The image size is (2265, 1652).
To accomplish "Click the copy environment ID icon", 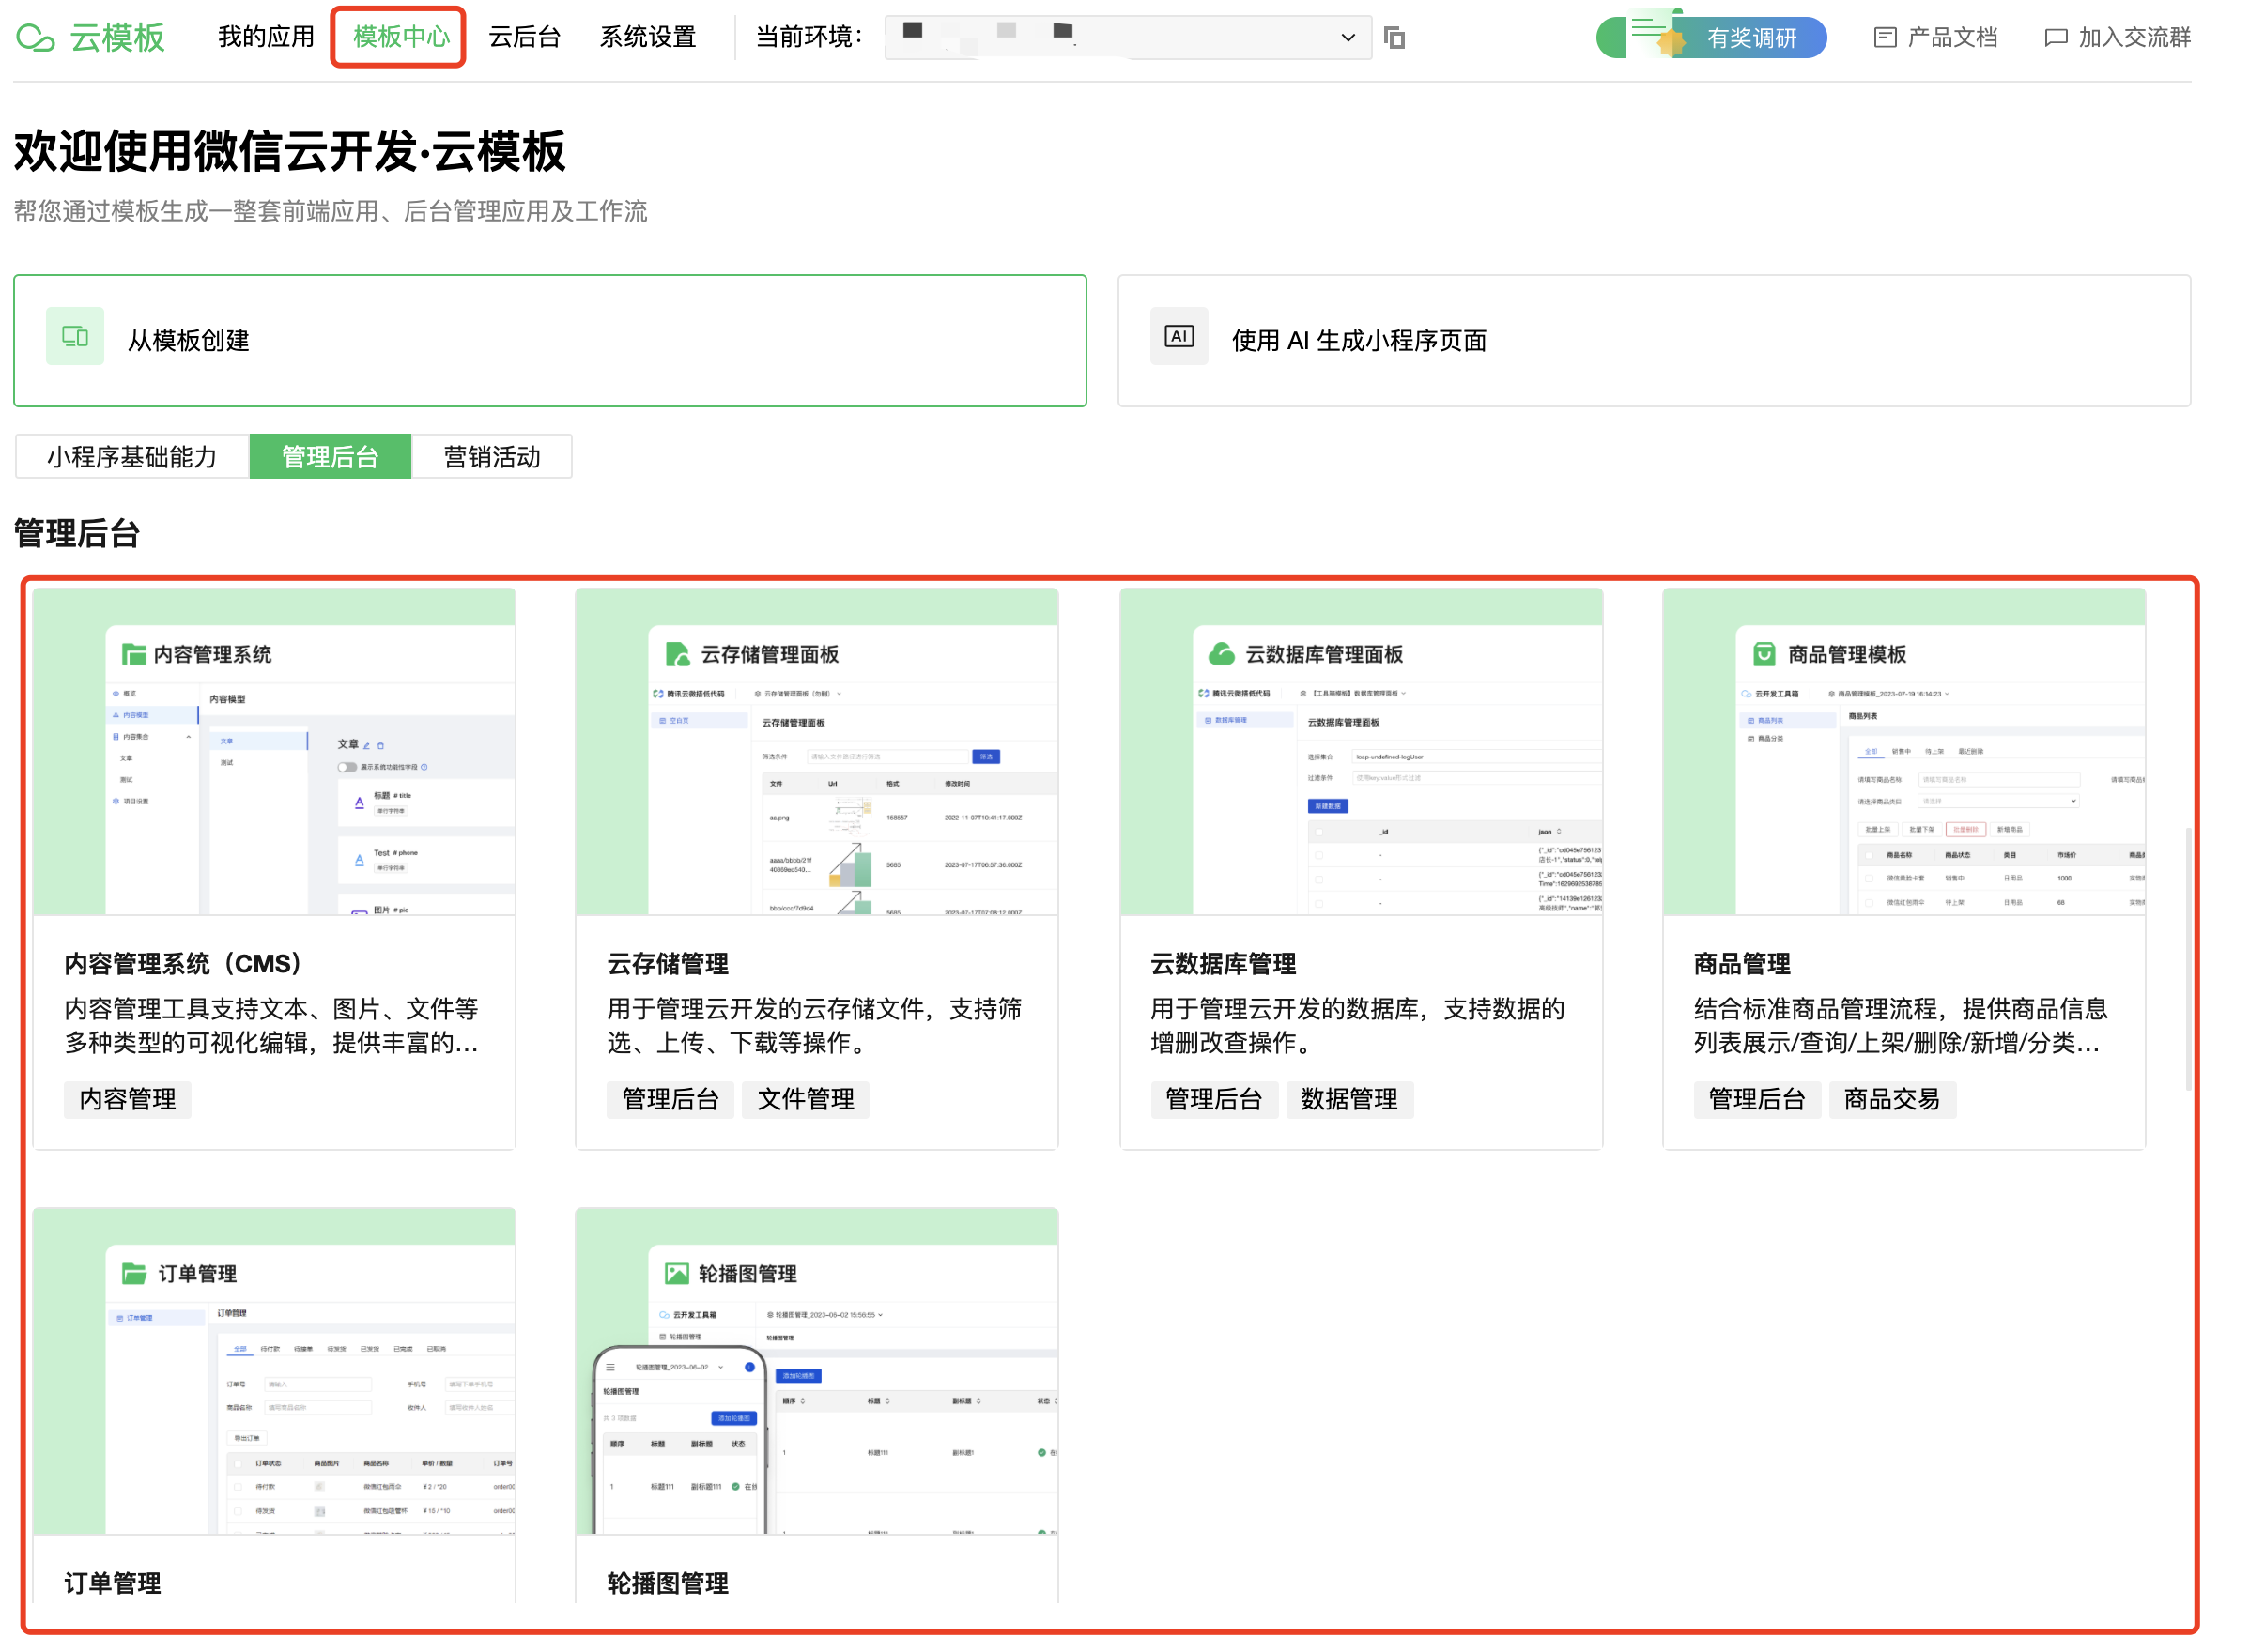I will [1394, 38].
